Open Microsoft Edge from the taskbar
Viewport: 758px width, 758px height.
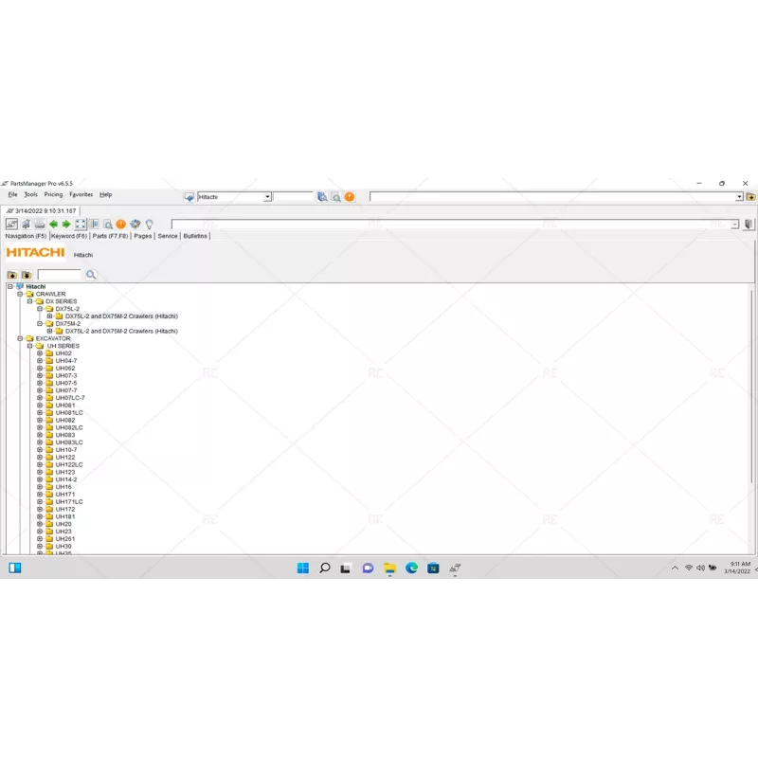coord(411,568)
